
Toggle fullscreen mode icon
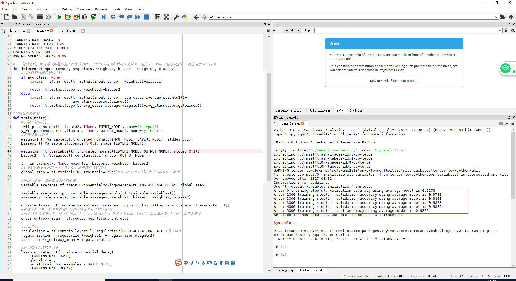point(166,17)
